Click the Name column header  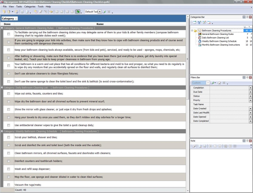(100, 24)
